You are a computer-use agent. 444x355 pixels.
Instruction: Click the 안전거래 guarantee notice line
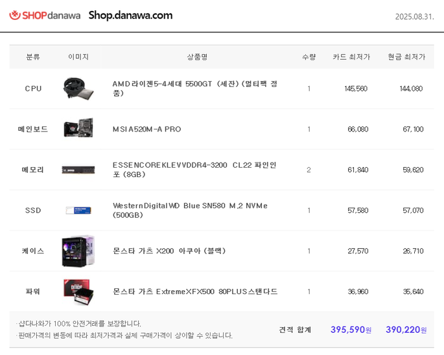click(79, 323)
